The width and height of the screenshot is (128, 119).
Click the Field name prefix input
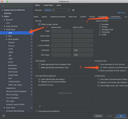pyautogui.click(x=61, y=31)
